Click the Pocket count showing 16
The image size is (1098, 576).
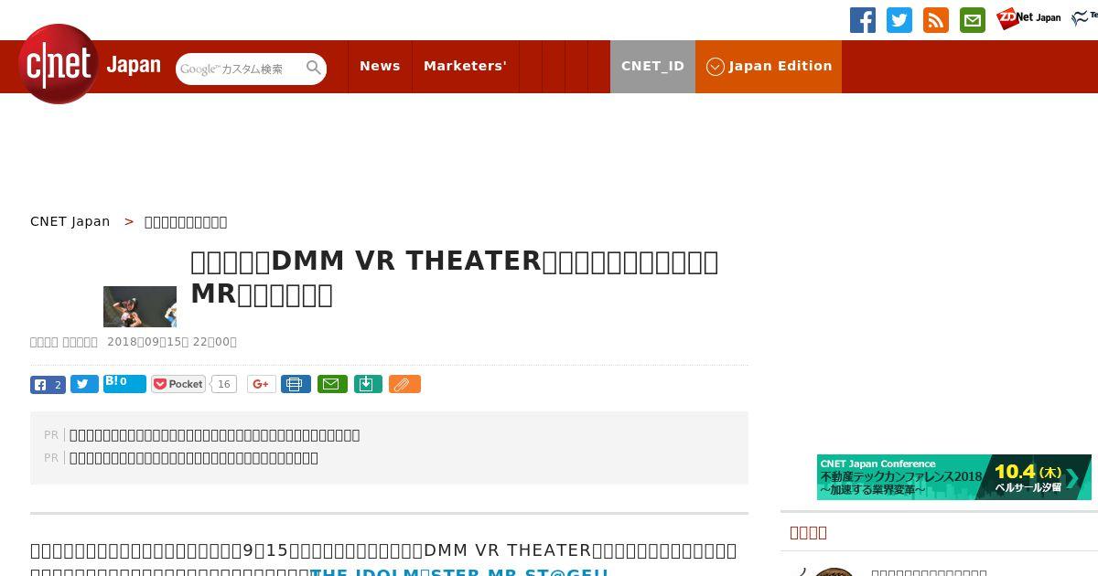223,384
